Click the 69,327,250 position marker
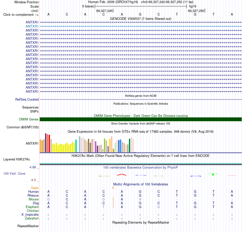Image resolution: width=242 pixels, height=232 pixels. pos(196,11)
